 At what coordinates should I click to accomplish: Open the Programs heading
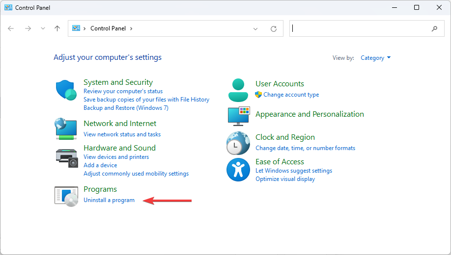point(100,189)
